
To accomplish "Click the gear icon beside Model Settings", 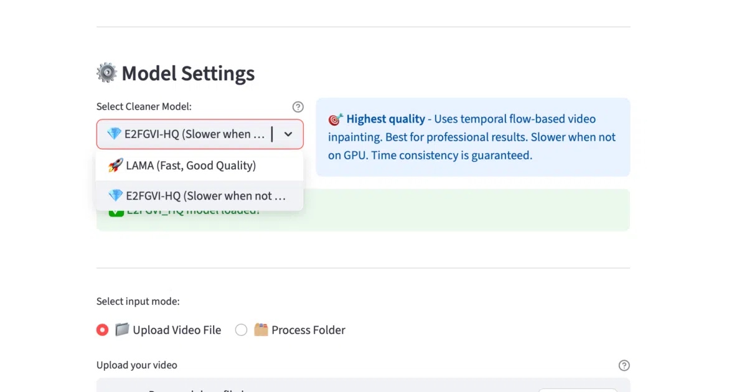I will (106, 73).
